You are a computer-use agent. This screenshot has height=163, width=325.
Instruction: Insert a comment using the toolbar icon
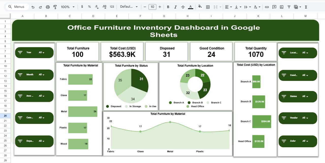coord(274,7)
